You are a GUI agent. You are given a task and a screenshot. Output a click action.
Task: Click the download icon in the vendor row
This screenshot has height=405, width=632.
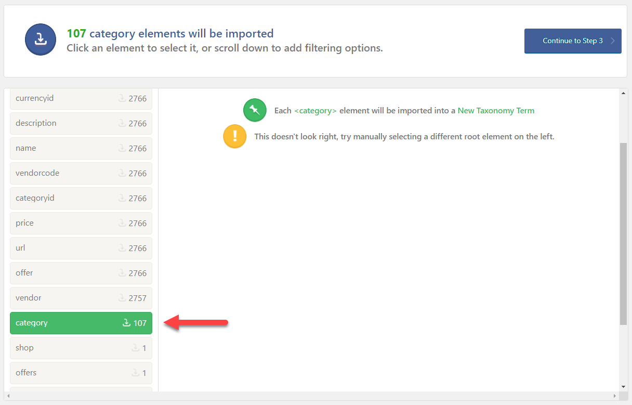coord(122,298)
